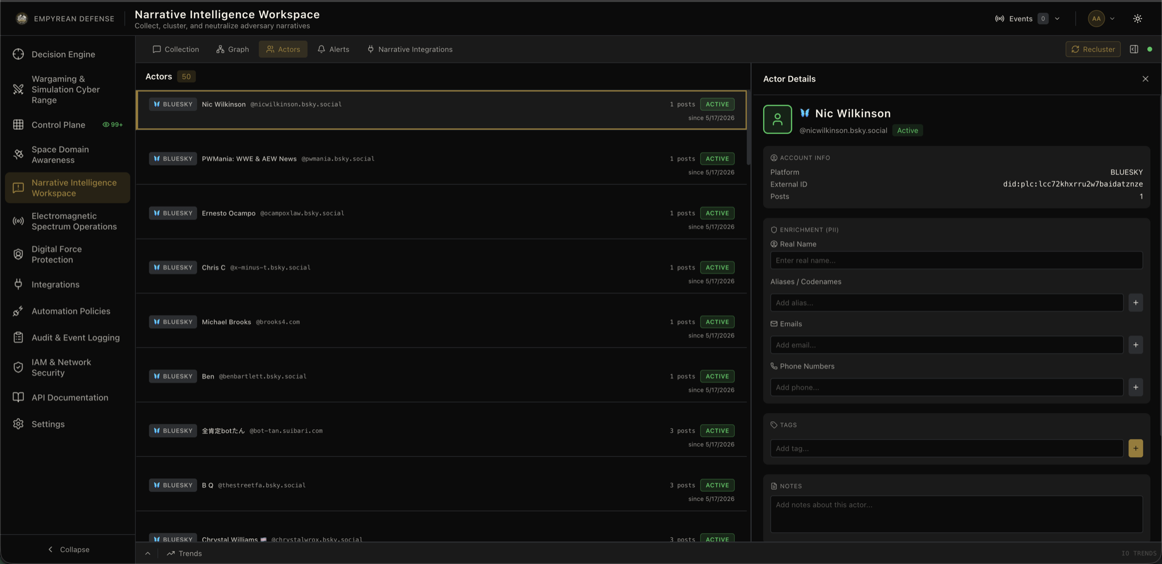Open the Integrations plug icon in sidebar
Image resolution: width=1162 pixels, height=564 pixels.
pos(18,284)
